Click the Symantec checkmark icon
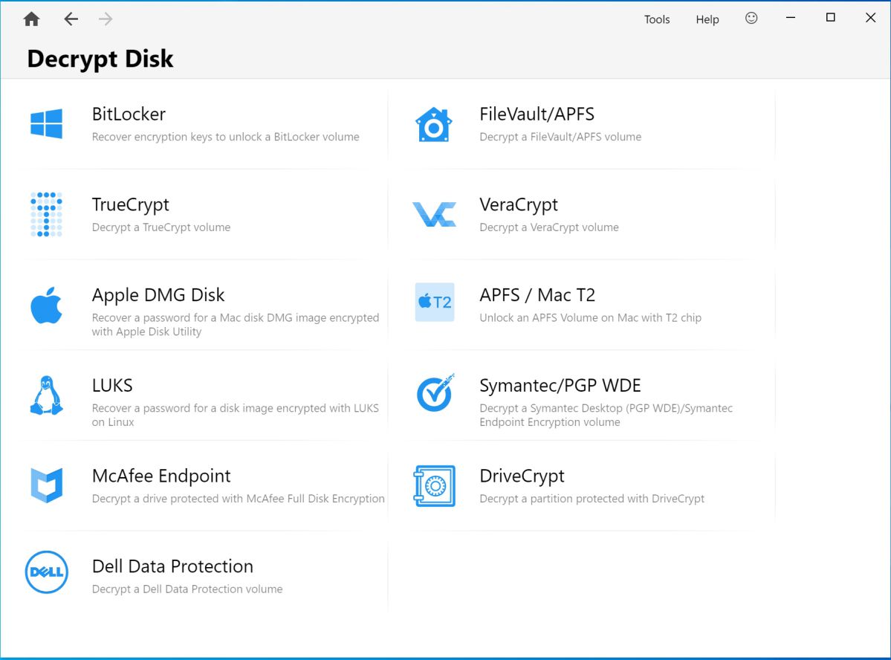The image size is (891, 660). tap(434, 394)
